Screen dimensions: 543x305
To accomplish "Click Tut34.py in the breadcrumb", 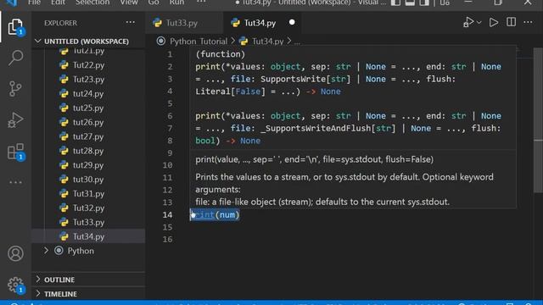I will 268,42.
